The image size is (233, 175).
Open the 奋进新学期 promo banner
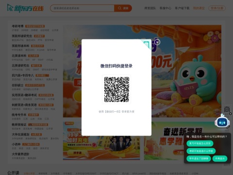[x=164, y=140]
